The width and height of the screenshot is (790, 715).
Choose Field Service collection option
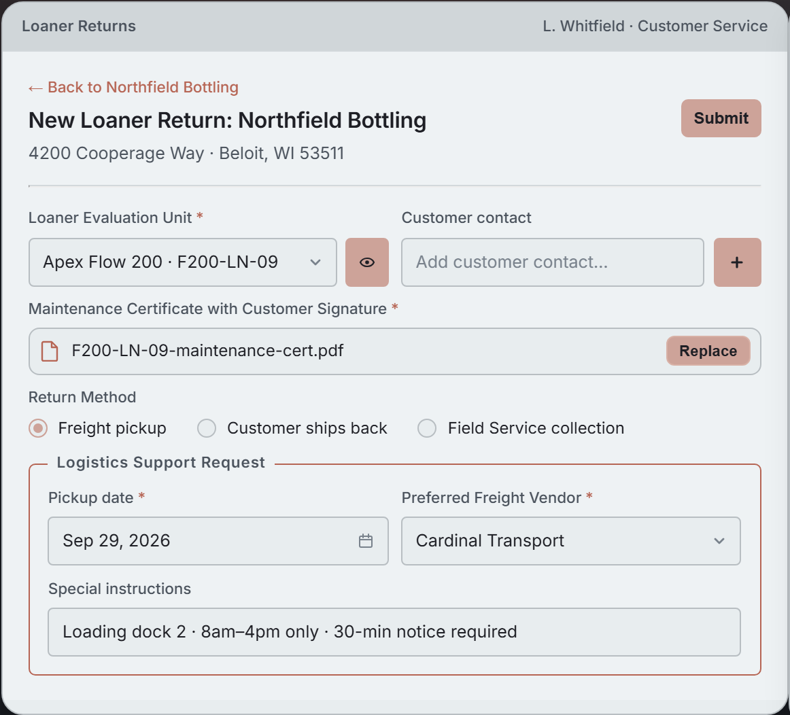pos(427,428)
